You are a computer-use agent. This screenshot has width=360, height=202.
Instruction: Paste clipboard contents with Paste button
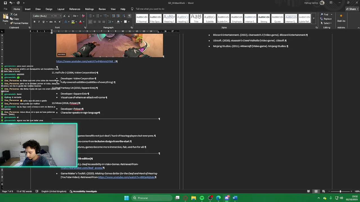click(x=5, y=18)
